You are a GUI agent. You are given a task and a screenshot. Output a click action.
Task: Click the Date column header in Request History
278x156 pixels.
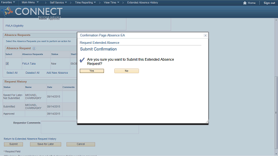(x=50, y=87)
